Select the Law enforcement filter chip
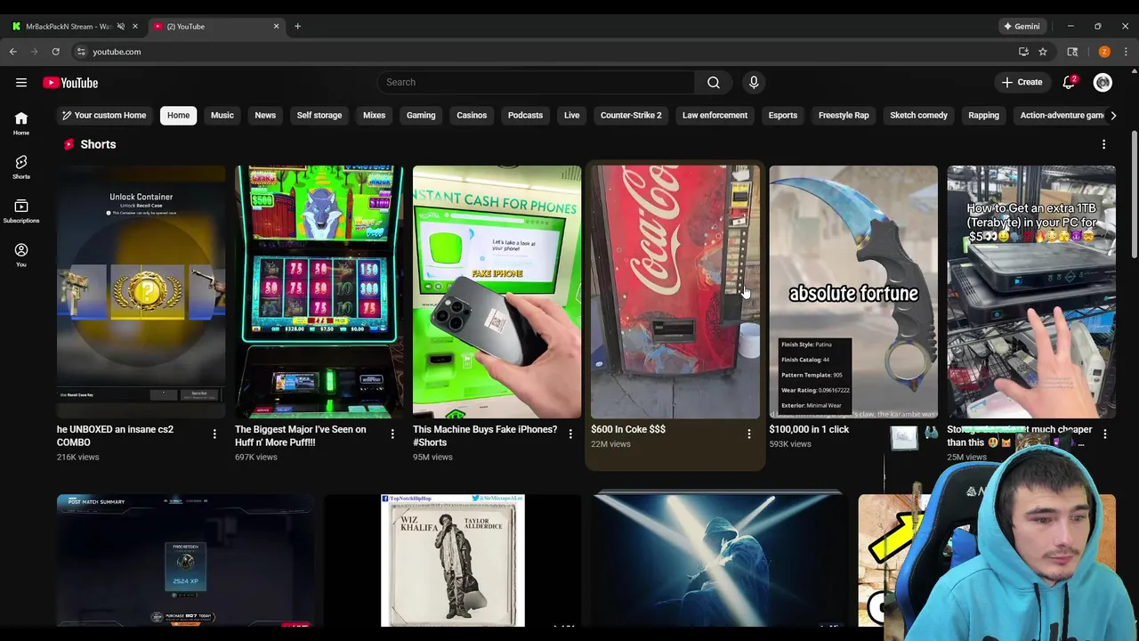 (x=715, y=115)
